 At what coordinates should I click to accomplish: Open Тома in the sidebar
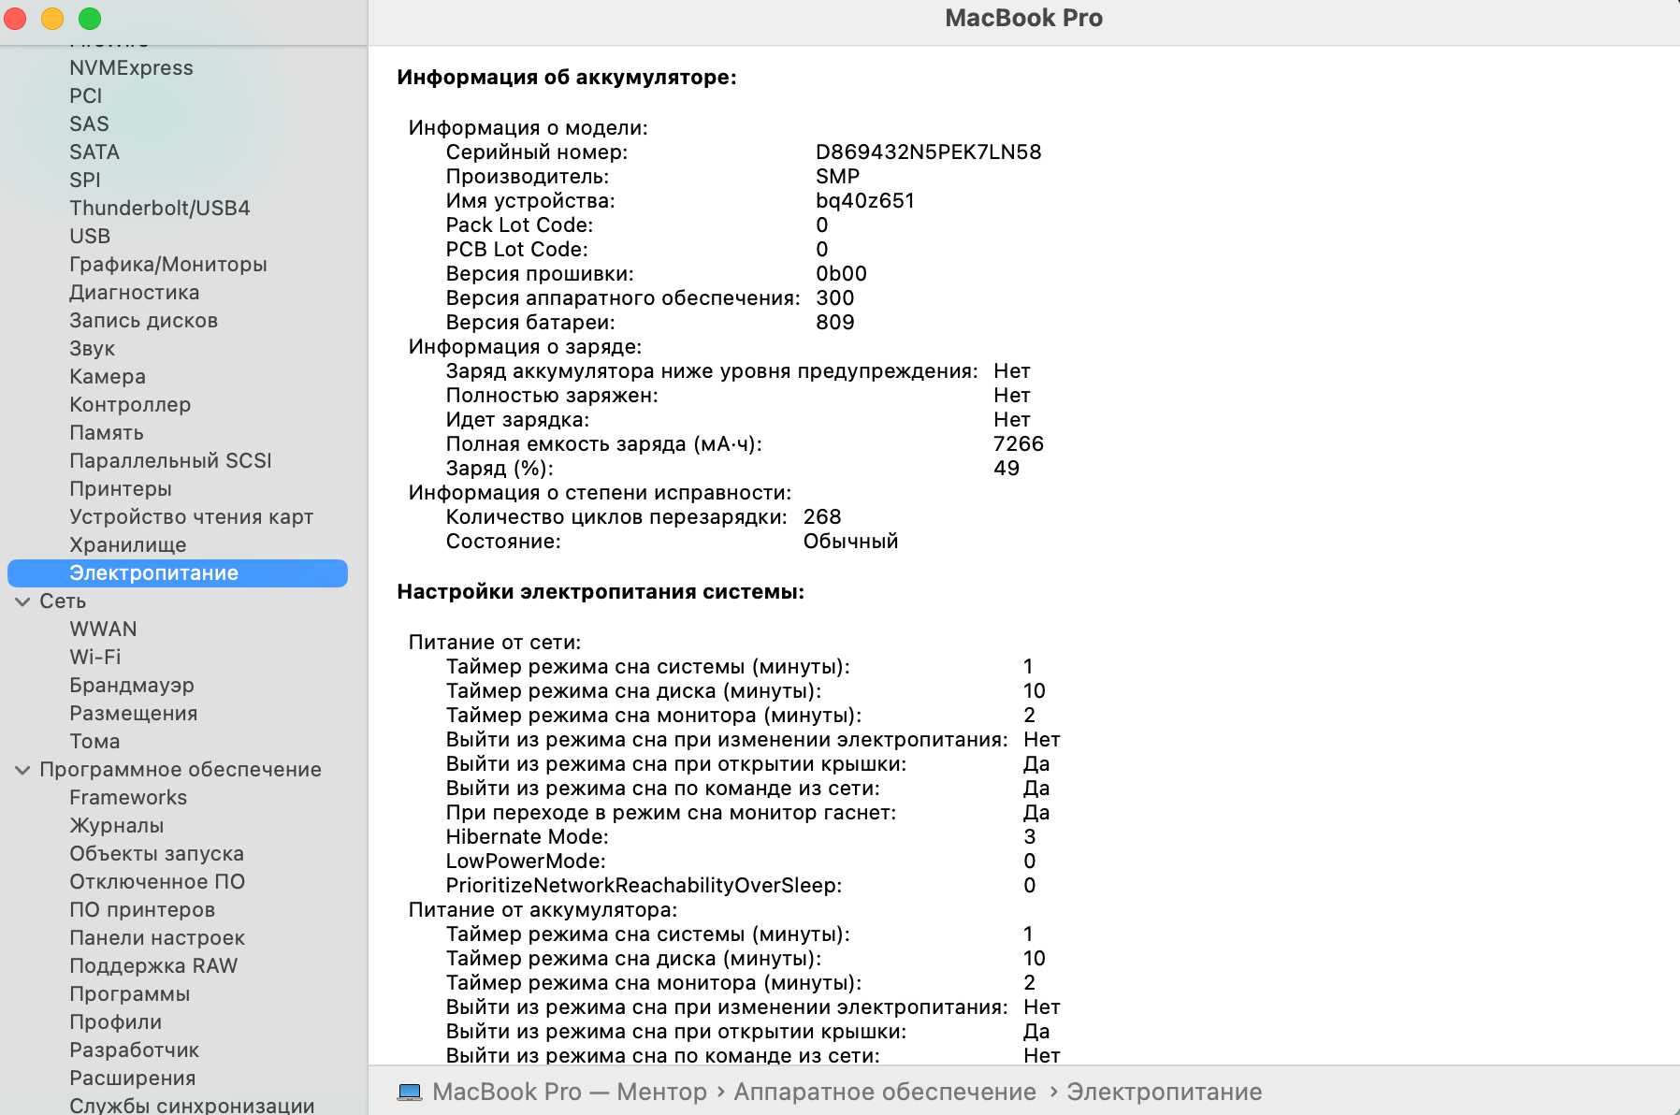94,742
